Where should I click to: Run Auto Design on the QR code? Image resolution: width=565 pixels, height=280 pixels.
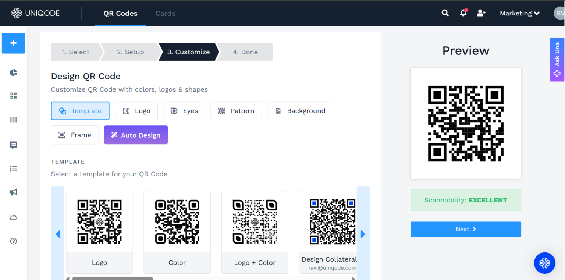point(136,135)
